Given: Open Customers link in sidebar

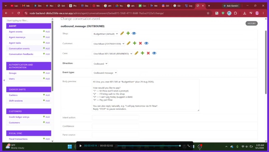Looking at the screenshot, I should [x=14, y=123].
